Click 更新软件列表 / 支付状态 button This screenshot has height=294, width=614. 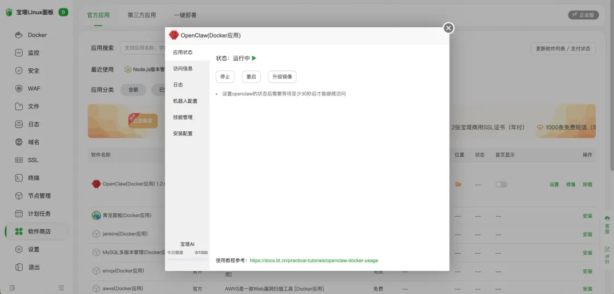(x=563, y=49)
